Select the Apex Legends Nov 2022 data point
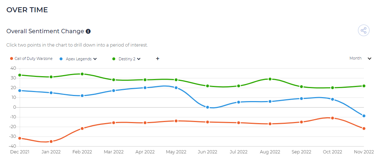The height and width of the screenshot is (161, 380). pyautogui.click(x=364, y=116)
